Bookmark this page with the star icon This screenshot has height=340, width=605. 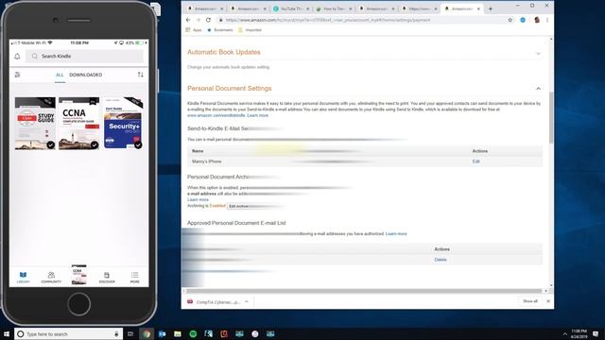pyautogui.click(x=510, y=20)
